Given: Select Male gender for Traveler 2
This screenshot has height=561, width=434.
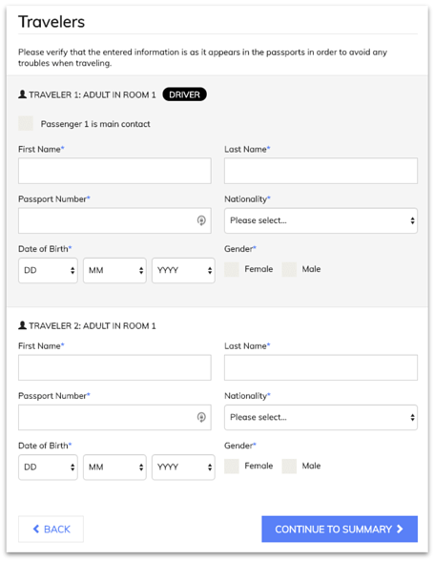Looking at the screenshot, I should coord(289,467).
